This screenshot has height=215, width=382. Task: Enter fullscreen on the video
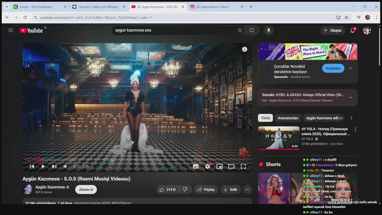click(x=243, y=166)
